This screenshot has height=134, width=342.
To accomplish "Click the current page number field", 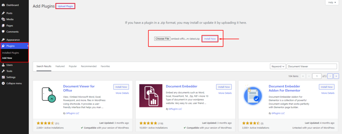I will coord(317,76).
